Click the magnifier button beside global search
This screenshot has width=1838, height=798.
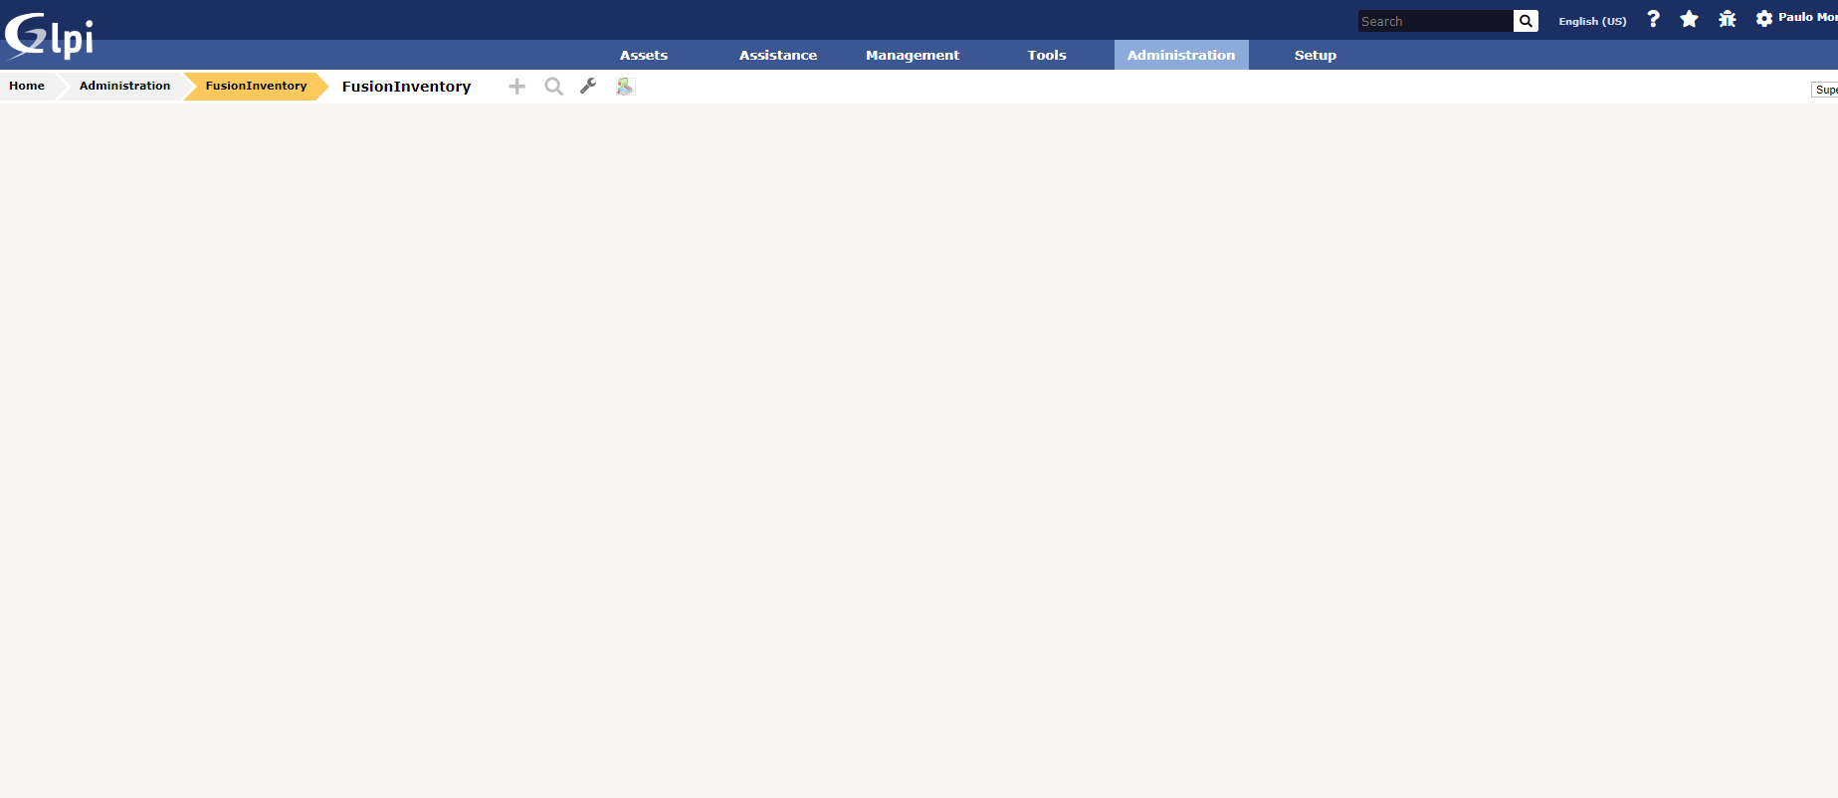pyautogui.click(x=1526, y=21)
